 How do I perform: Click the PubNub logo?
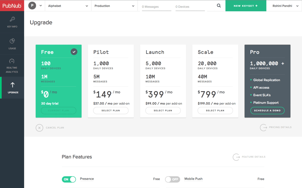point(12,6)
